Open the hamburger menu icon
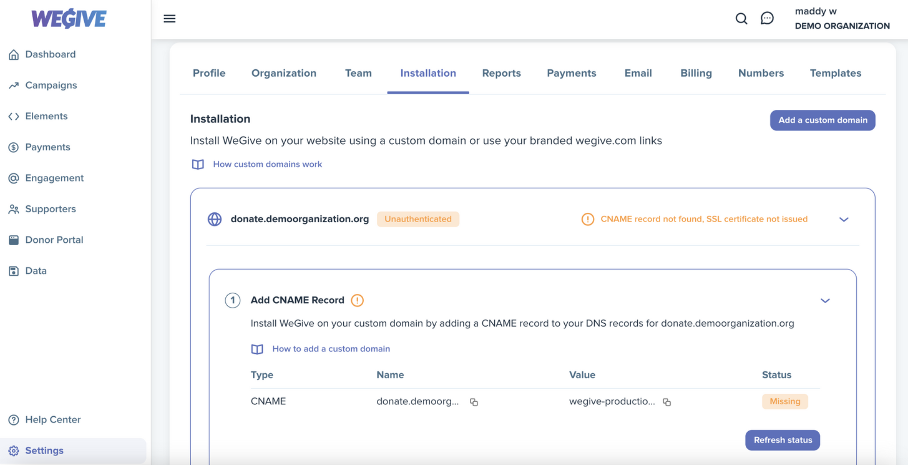This screenshot has width=908, height=465. pos(170,18)
